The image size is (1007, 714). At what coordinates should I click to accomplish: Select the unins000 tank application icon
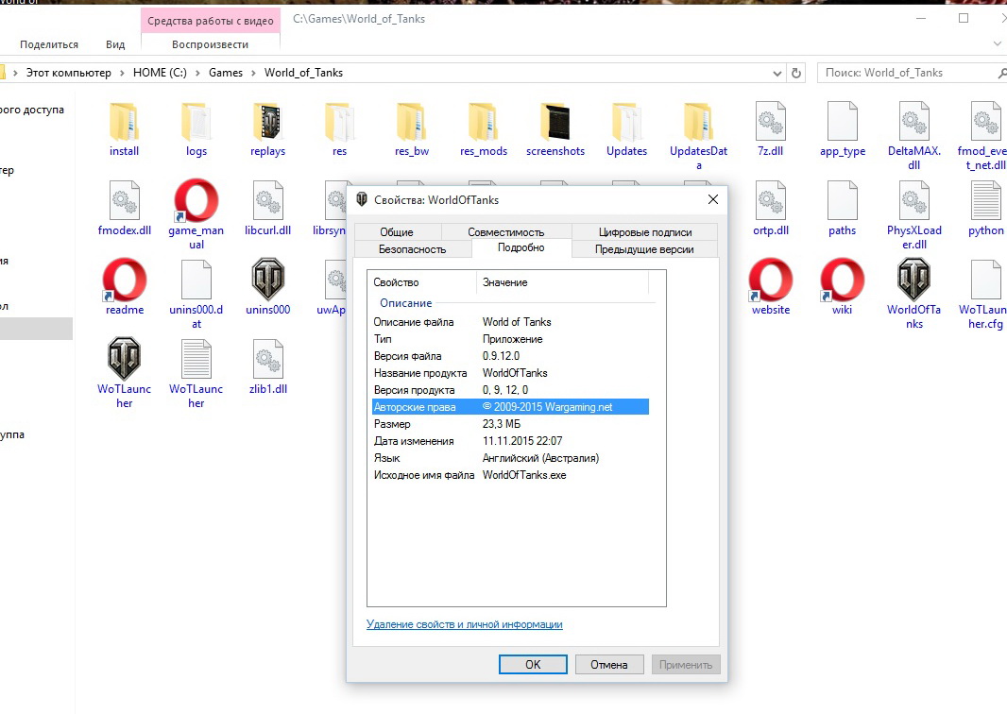coord(267,280)
